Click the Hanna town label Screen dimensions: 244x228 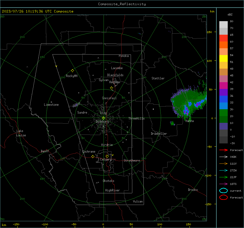point(190,121)
